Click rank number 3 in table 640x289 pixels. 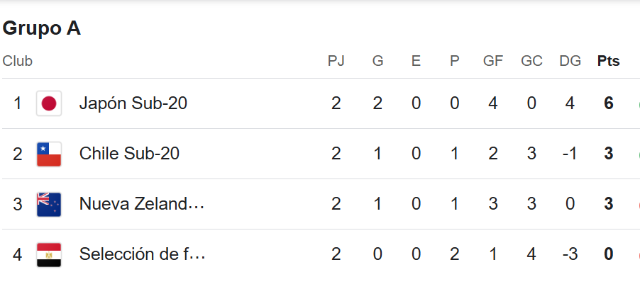[18, 204]
